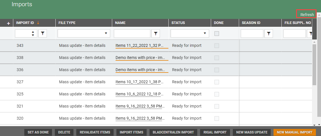321x136 pixels.
Task: Open the Season ID filter funnel icon
Action: [268, 34]
